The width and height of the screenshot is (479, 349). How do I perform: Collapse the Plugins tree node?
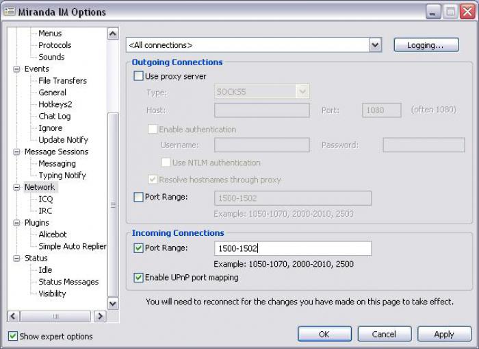point(16,223)
